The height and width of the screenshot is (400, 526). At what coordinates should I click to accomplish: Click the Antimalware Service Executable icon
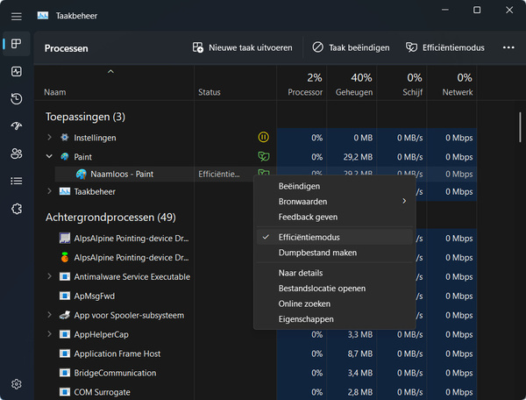[64, 276]
